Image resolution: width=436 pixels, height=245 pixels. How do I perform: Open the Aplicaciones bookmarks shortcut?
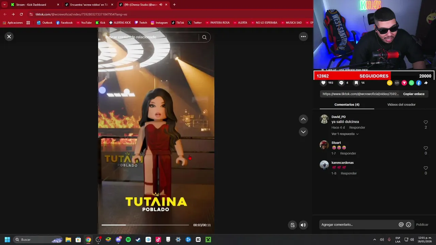13,23
